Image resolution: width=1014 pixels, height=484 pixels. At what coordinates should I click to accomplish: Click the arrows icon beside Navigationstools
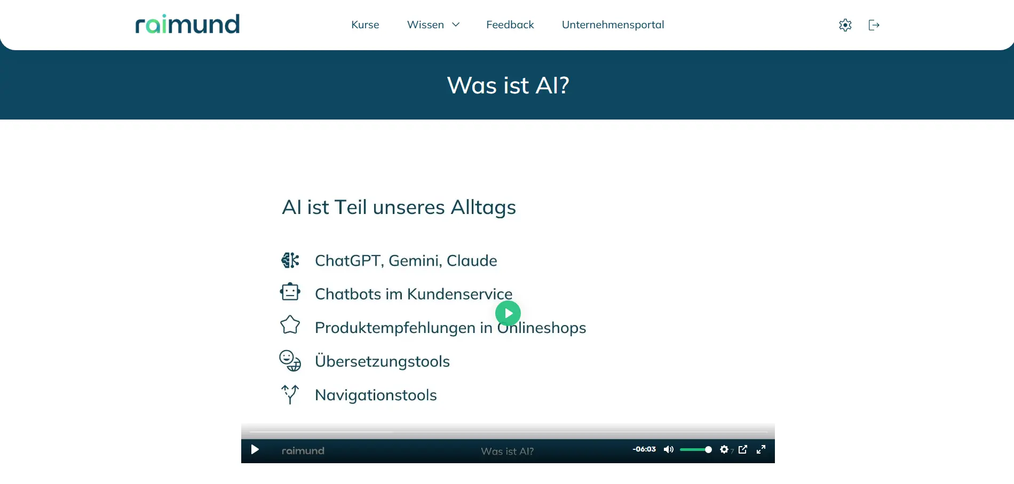tap(290, 394)
